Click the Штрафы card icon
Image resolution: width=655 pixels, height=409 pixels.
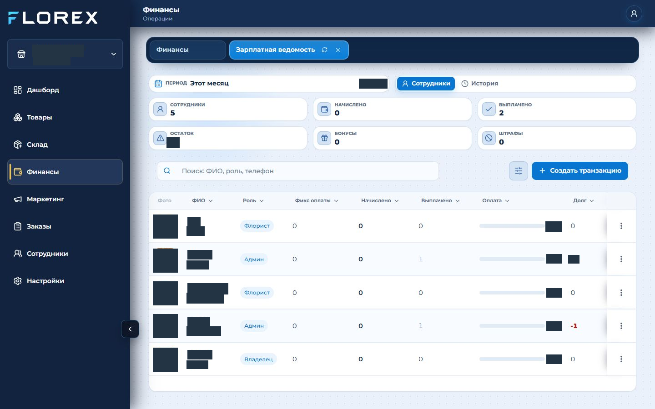click(x=489, y=138)
